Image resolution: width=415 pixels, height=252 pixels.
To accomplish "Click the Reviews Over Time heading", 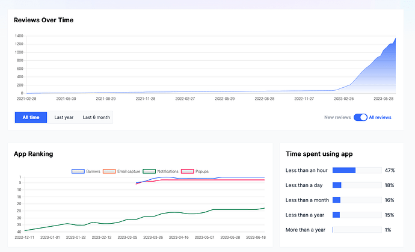I will coord(43,20).
